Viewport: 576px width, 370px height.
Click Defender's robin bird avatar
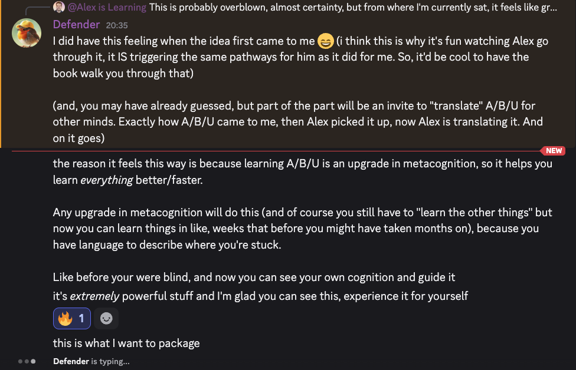27,33
